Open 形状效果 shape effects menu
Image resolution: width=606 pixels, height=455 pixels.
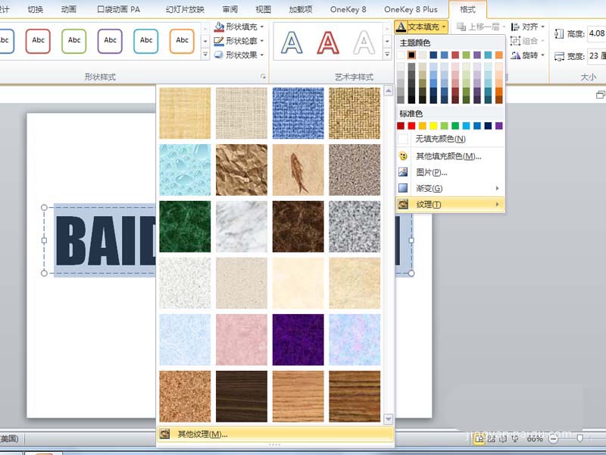239,55
